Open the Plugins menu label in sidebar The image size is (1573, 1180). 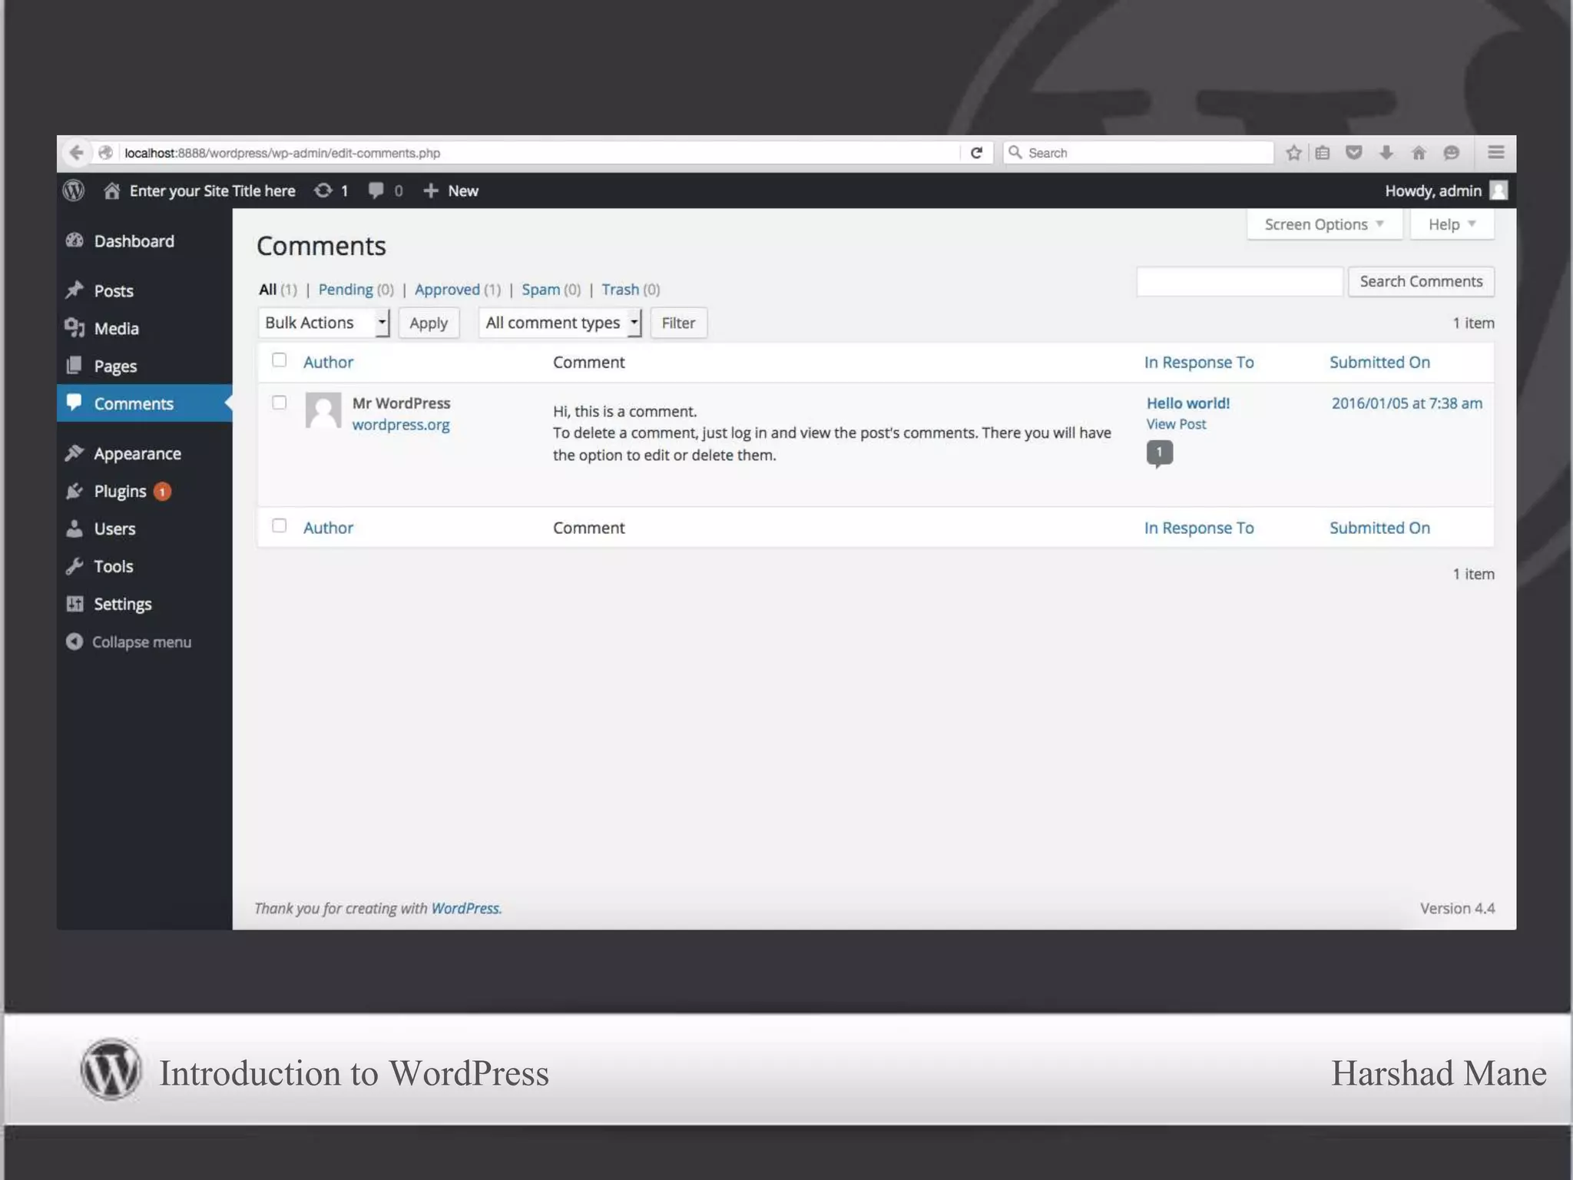[120, 491]
